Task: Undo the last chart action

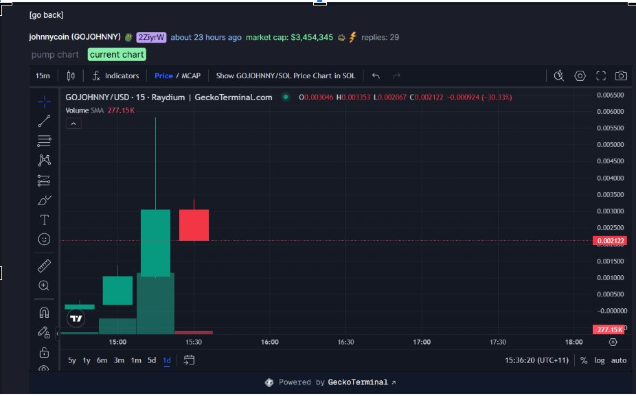Action: [x=376, y=75]
